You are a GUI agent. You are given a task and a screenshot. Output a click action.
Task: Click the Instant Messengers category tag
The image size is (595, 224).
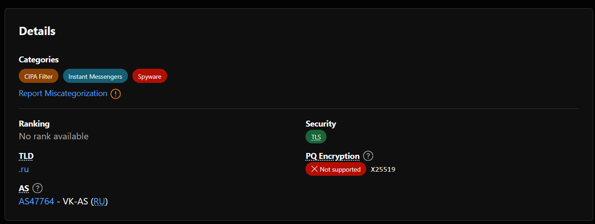click(x=95, y=76)
